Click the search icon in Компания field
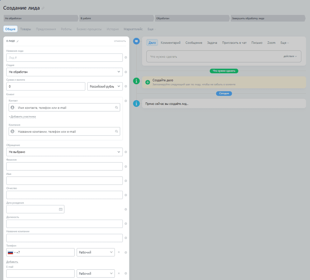The image size is (310, 280). pyautogui.click(x=116, y=131)
